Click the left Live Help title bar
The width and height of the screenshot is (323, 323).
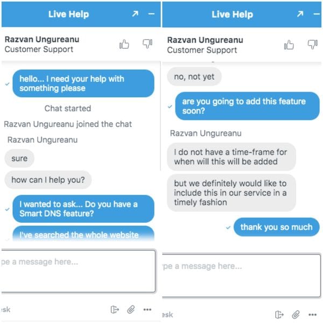coord(81,14)
